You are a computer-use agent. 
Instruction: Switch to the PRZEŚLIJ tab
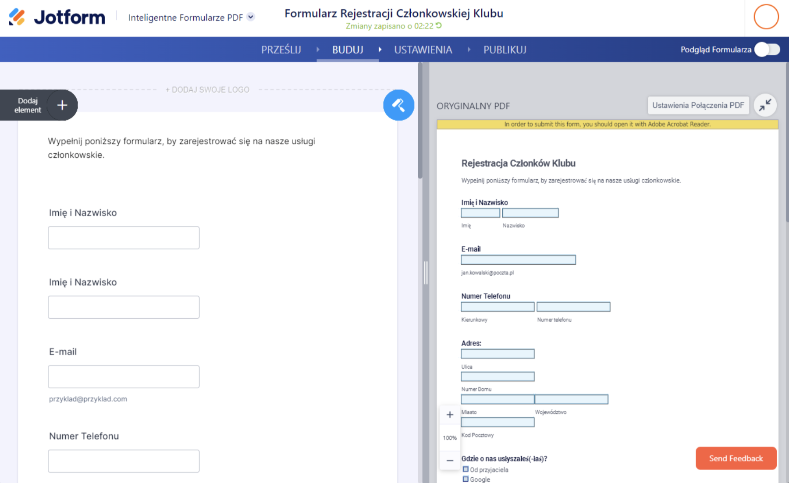[x=281, y=50]
